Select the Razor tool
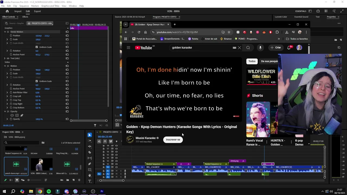 [90, 152]
